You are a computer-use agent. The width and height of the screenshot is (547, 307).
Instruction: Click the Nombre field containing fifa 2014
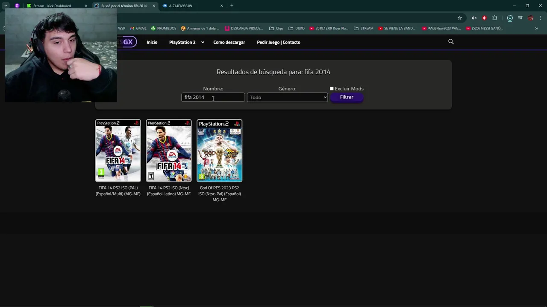(213, 97)
